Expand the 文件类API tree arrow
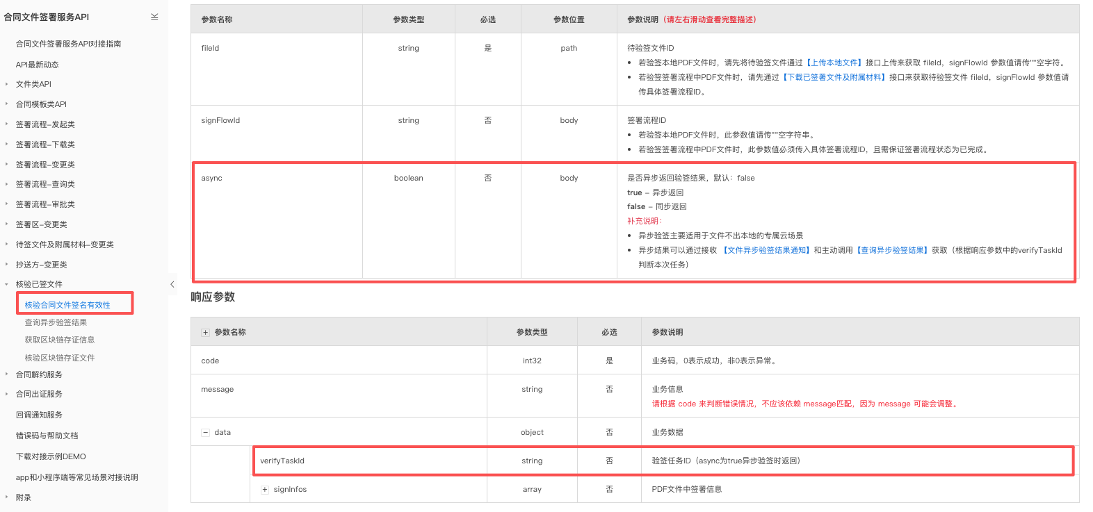Screen dimensions: 1093x512 7,84
